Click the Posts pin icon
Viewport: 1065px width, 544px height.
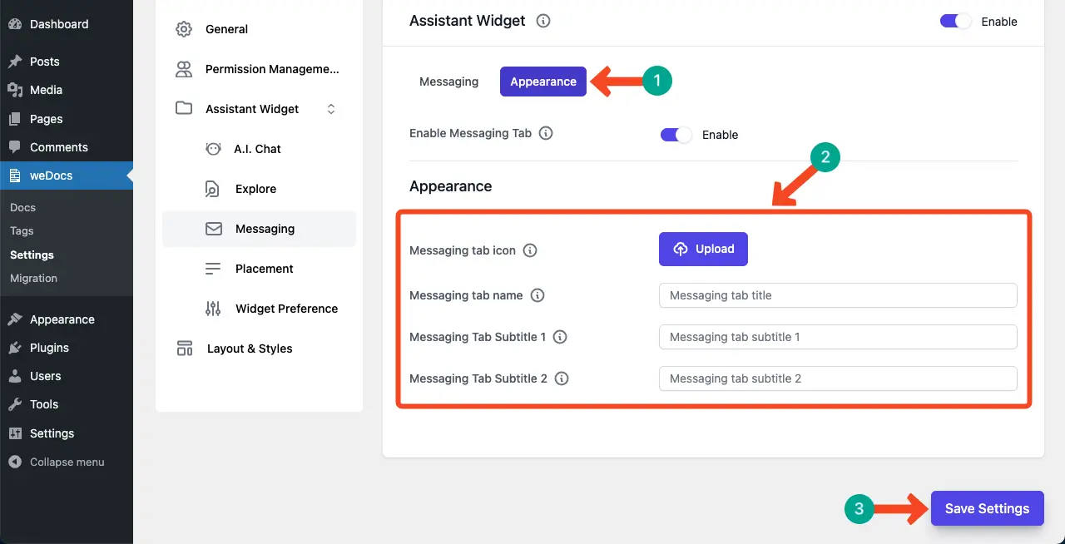[x=15, y=62]
